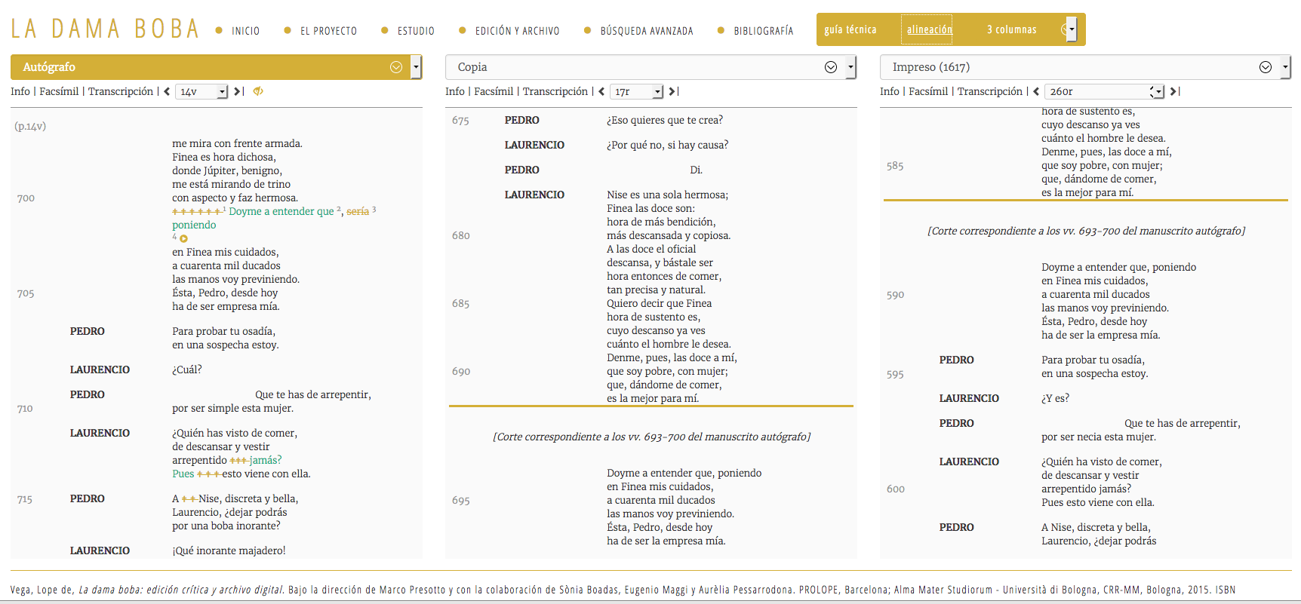Click the Facsímil link in the Autógrafo panel

[x=59, y=91]
